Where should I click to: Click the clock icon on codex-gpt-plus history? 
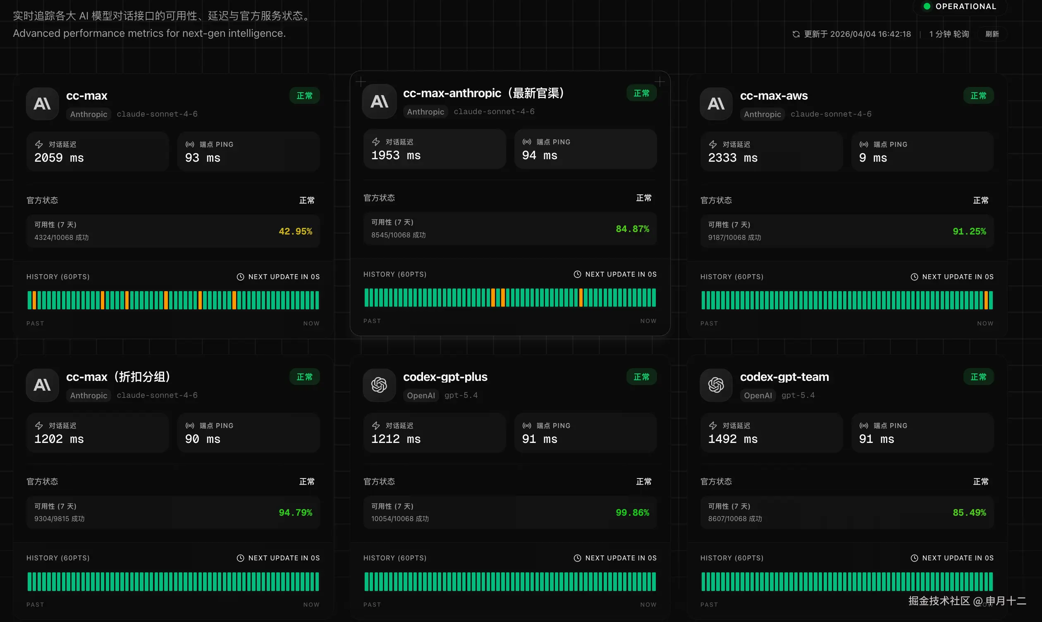[x=577, y=558]
